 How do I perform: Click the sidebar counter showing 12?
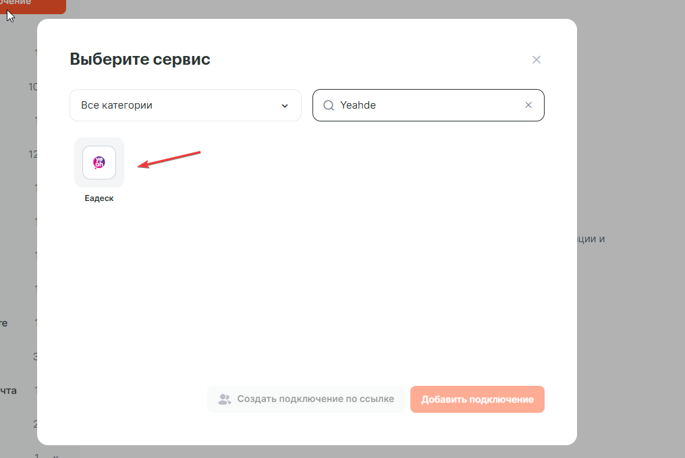[32, 154]
